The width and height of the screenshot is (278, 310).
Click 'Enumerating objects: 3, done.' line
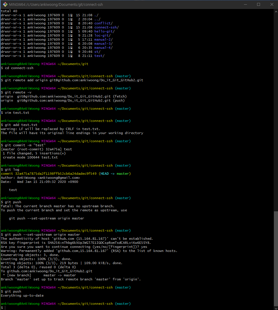[x=30, y=255]
